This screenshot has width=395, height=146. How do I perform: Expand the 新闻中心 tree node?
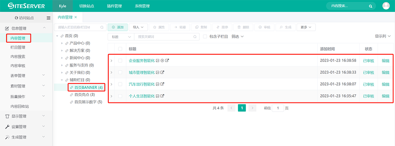click(62, 58)
